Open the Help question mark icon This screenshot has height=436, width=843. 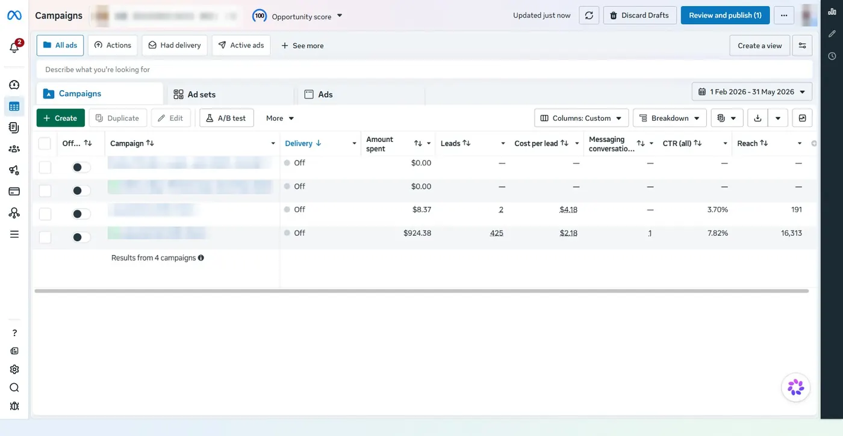(x=14, y=333)
